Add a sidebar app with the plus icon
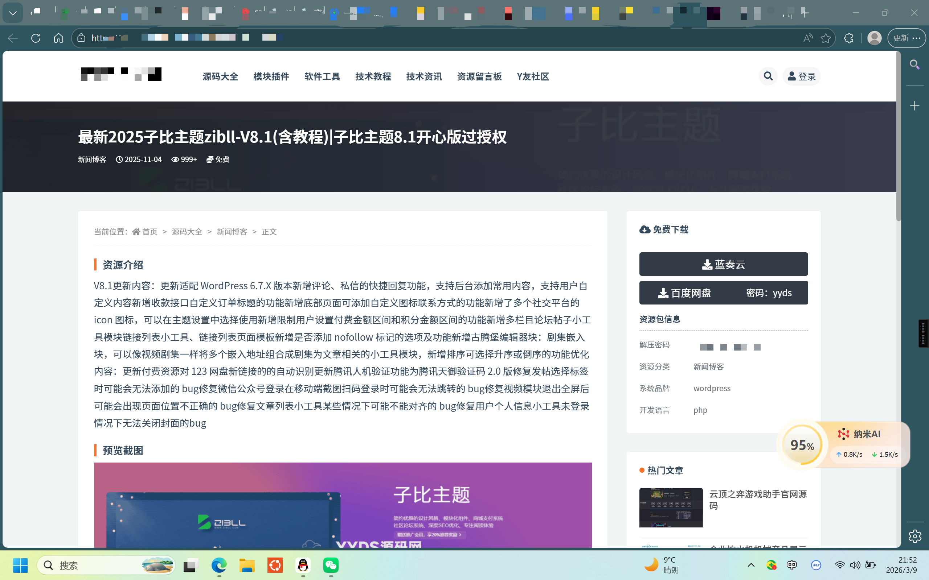 [915, 106]
